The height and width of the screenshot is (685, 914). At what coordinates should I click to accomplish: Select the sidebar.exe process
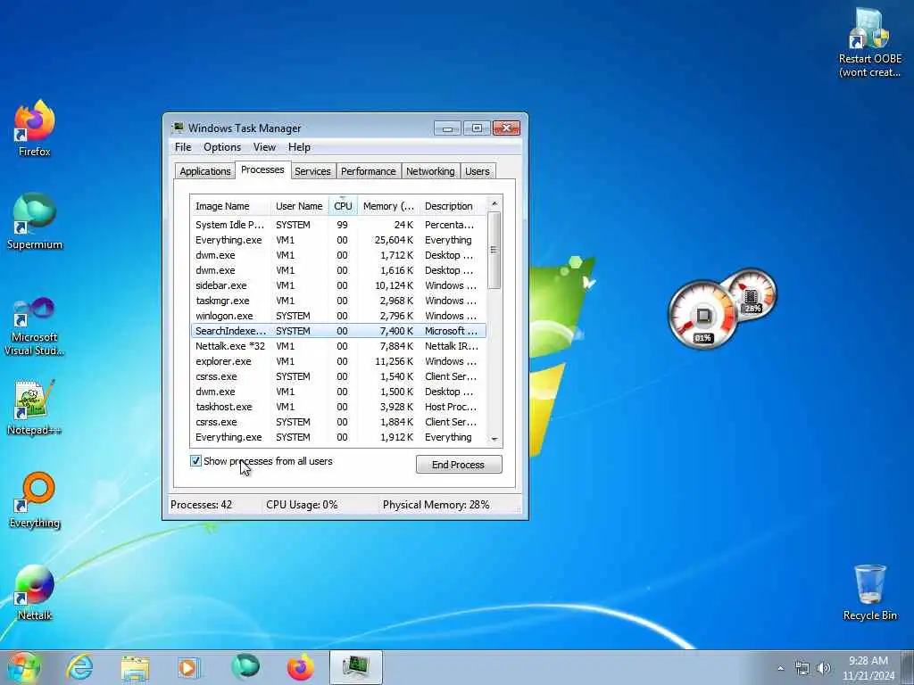point(338,285)
